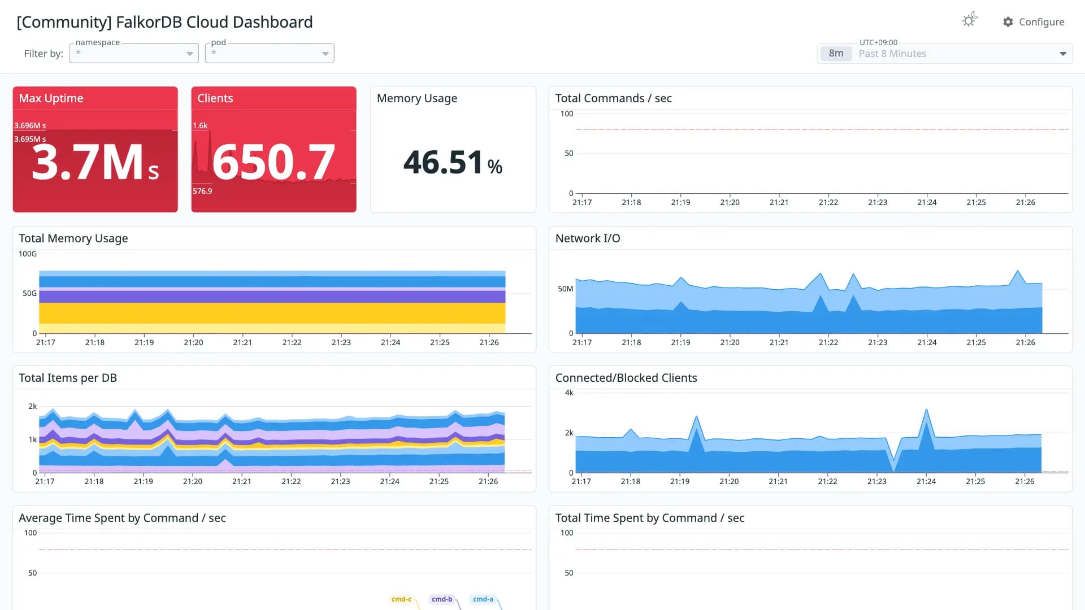The height and width of the screenshot is (610, 1085).
Task: Select the Max Uptime widget
Action: 95,150
